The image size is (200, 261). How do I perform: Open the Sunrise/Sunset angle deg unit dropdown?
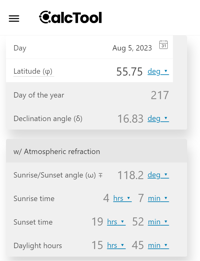(x=158, y=175)
